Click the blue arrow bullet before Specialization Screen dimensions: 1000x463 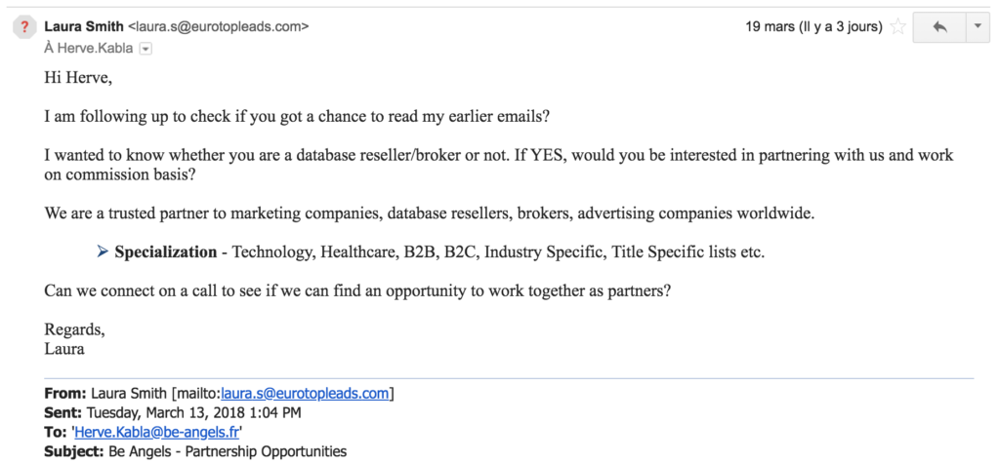click(x=103, y=252)
